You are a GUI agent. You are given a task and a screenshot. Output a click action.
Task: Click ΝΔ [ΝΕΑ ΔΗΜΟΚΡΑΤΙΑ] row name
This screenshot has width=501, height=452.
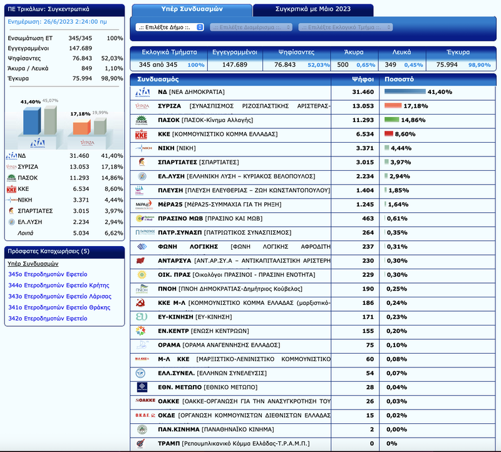click(191, 92)
